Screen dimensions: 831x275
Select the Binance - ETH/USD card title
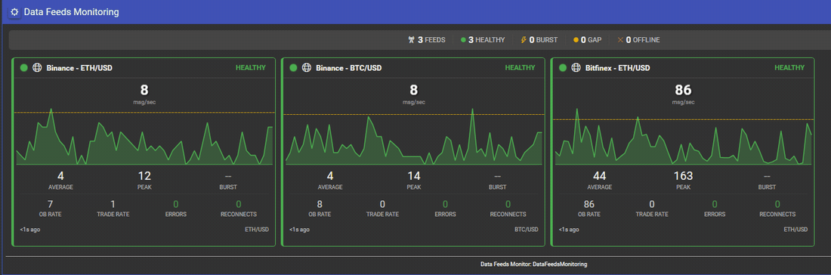tap(79, 68)
